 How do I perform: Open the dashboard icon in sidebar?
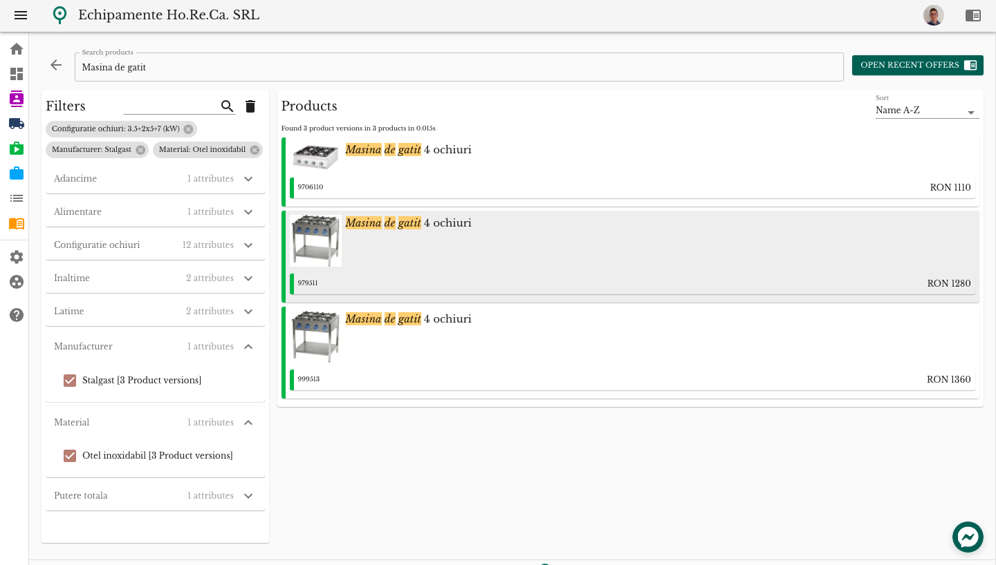pyautogui.click(x=17, y=74)
